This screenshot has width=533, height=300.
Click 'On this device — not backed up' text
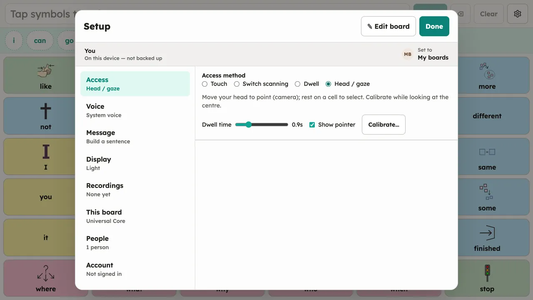click(123, 58)
